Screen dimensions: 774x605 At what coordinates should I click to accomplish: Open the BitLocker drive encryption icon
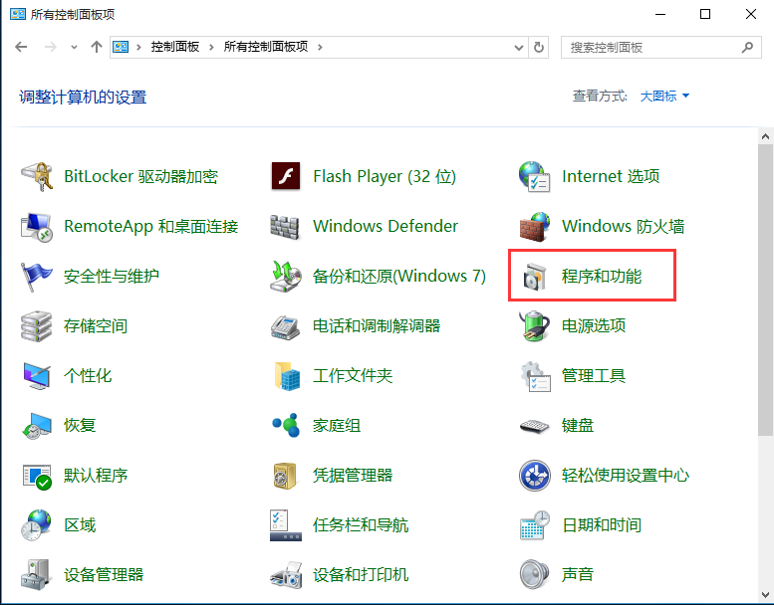pyautogui.click(x=37, y=176)
